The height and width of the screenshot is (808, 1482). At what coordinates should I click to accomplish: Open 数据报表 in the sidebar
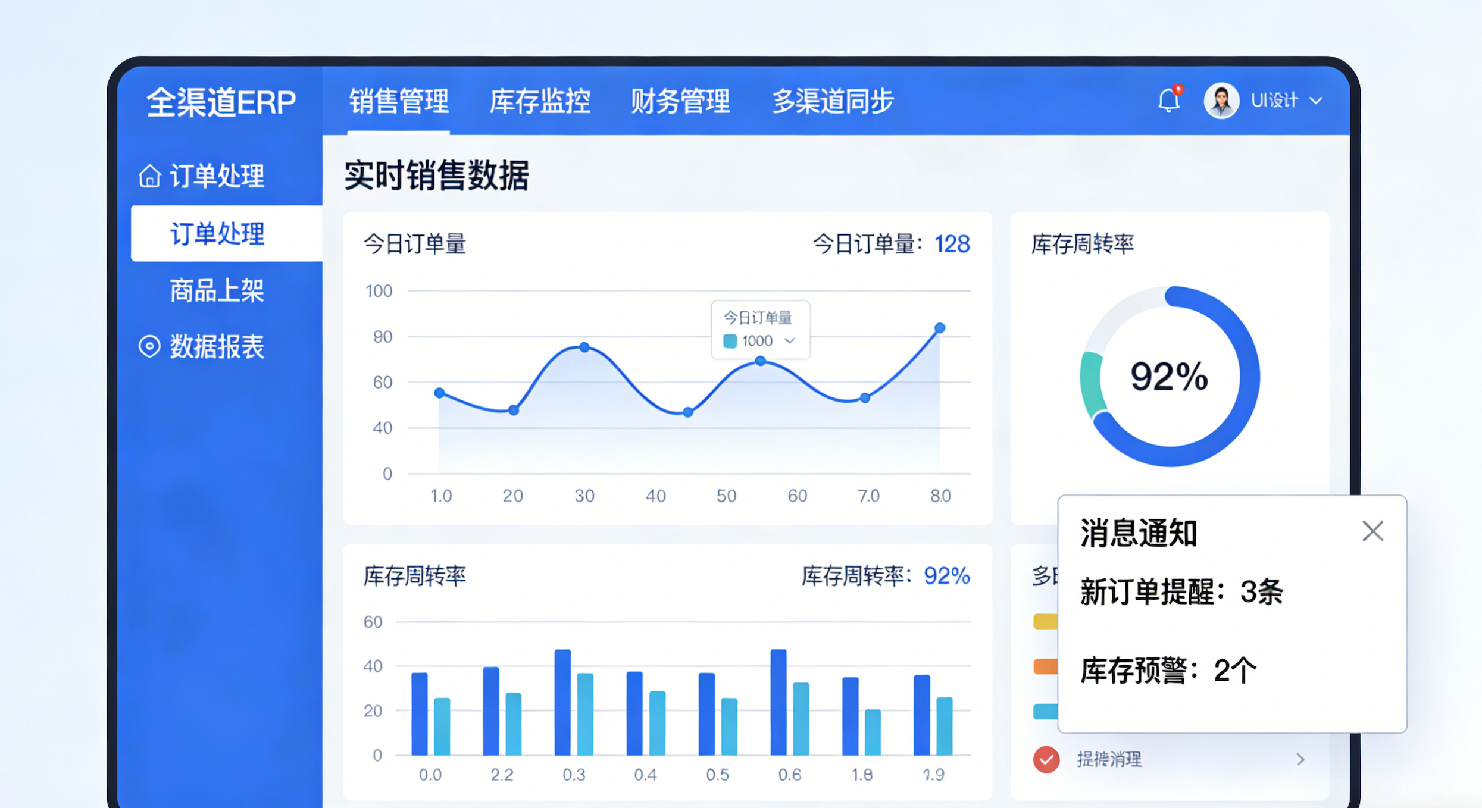pos(217,346)
